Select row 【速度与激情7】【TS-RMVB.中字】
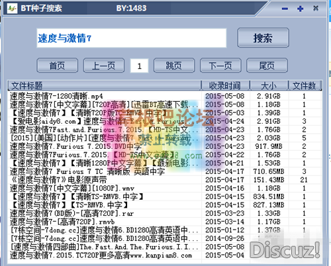The image size is (331, 266). [165, 205]
